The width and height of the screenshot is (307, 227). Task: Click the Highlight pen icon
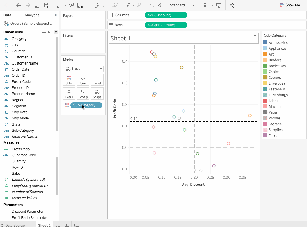[x=128, y=5]
